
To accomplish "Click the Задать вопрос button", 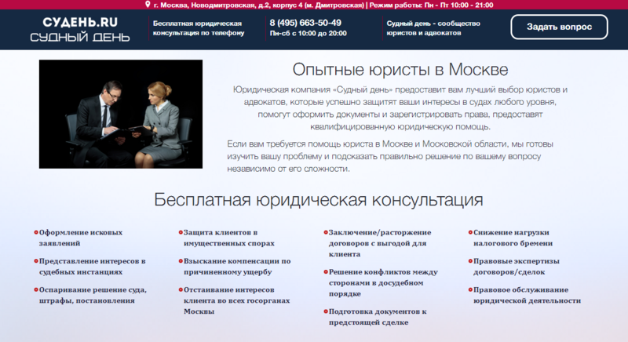I will coord(559,27).
